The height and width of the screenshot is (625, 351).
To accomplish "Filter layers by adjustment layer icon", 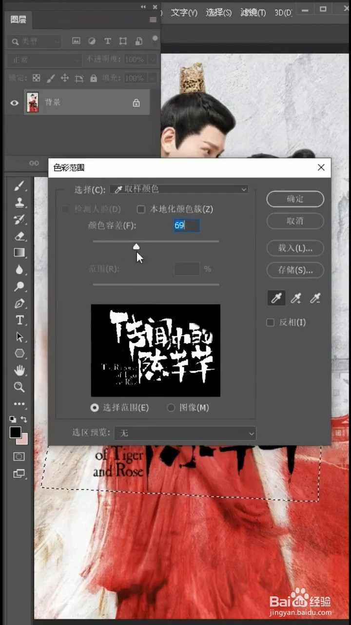I will click(x=92, y=42).
